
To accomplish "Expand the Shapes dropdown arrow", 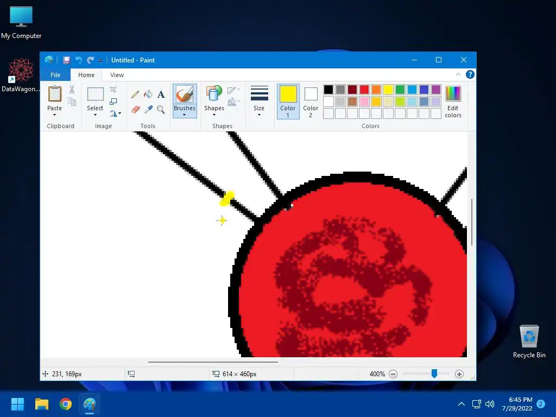I will point(214,115).
